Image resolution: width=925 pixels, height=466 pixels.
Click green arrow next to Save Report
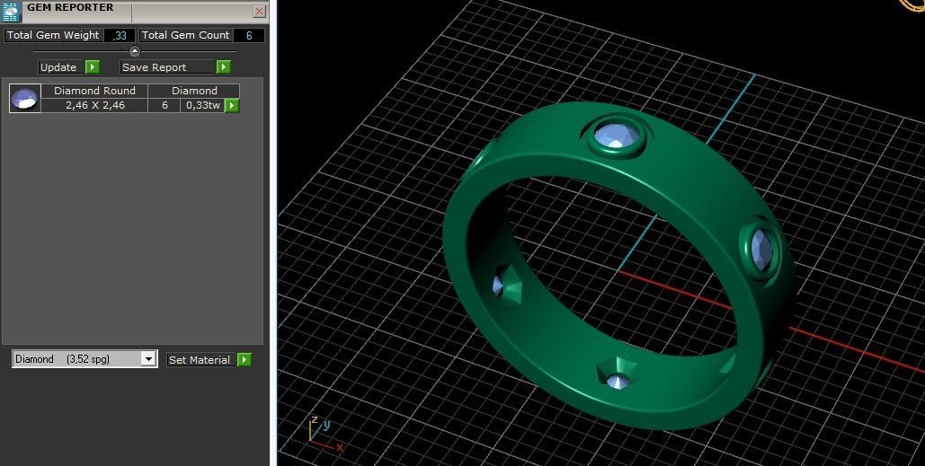tap(223, 67)
